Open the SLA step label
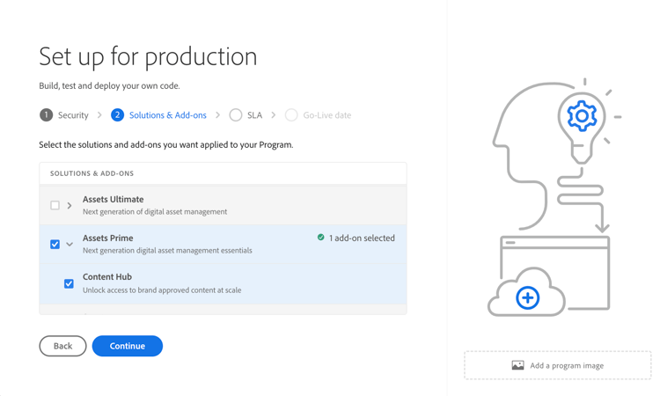The height and width of the screenshot is (396, 660). [x=254, y=115]
